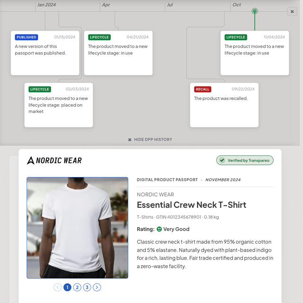Click the LIFECYCLE badge dated 02/03/2024
The image size is (303, 303).
[40, 89]
